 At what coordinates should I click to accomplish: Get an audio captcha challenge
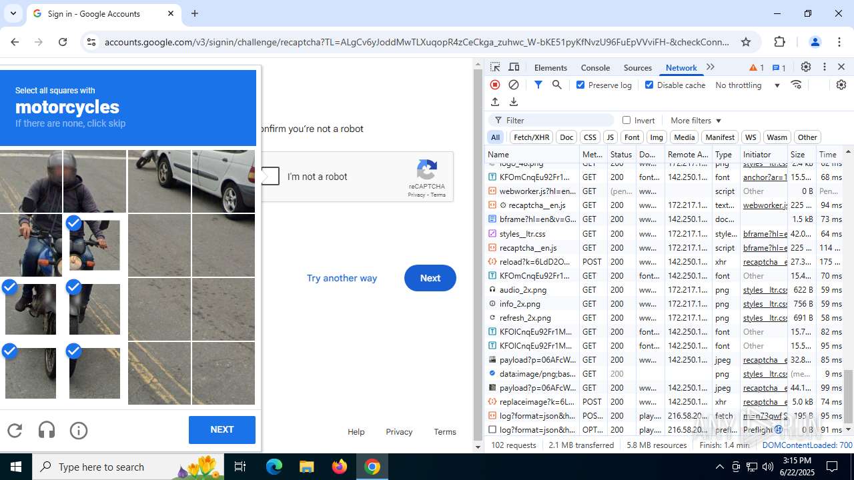tap(47, 431)
